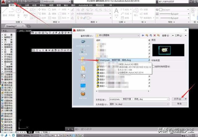Toggle the layer on/off light bulb icon
198x137 pixels.
[x=78, y=18]
